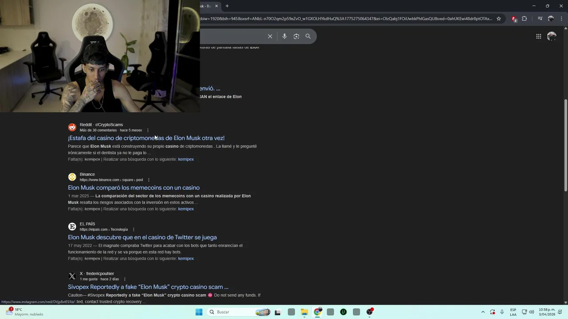Open the network icon in system tray

pos(524,312)
